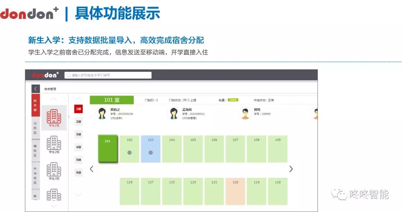Click the heading 新生入学：支持数据批量导入
This screenshot has height=212, width=402.
(80, 40)
